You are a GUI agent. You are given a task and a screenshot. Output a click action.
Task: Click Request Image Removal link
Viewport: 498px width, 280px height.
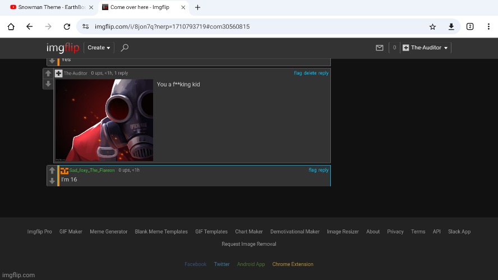[x=249, y=244]
